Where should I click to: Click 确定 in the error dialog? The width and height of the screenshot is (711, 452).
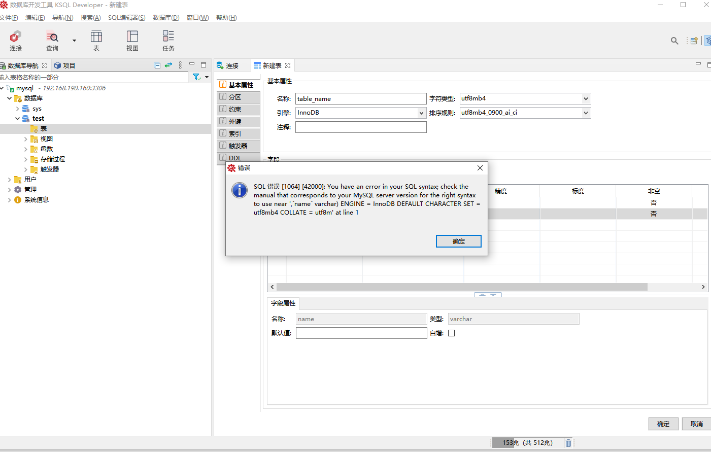point(458,241)
